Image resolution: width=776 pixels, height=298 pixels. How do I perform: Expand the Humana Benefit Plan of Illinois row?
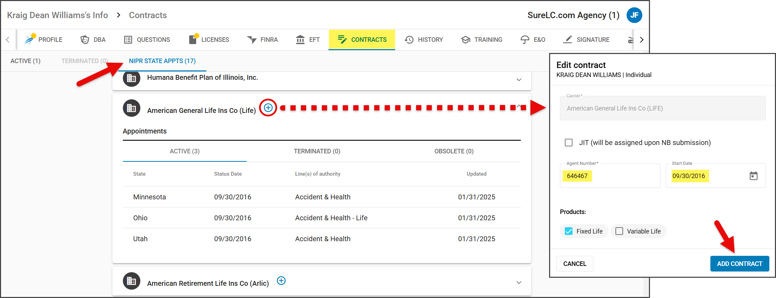tap(519, 80)
